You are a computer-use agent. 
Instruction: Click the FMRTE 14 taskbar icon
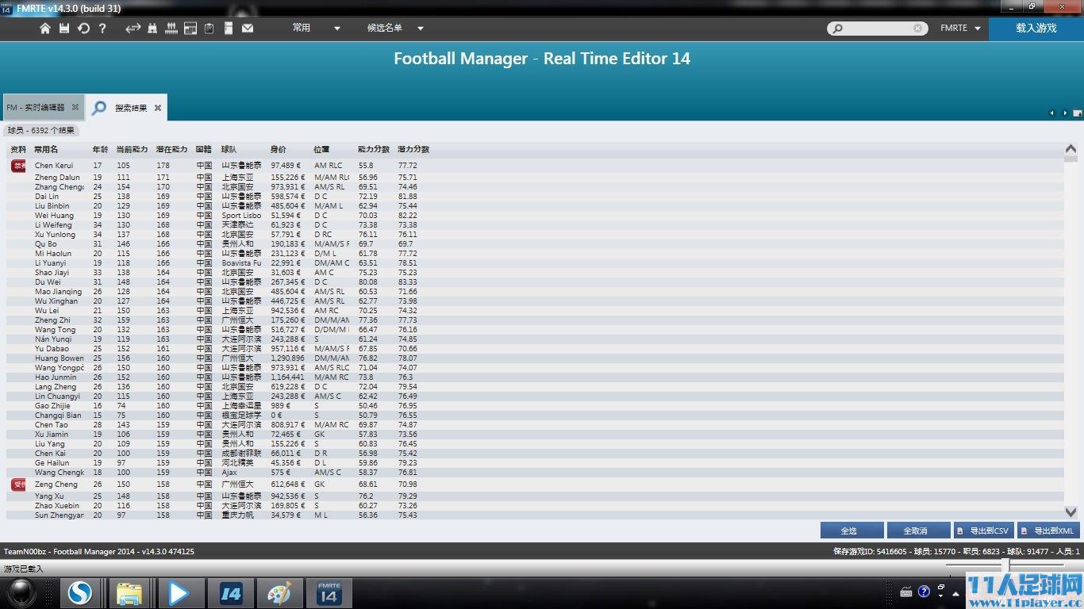click(x=329, y=593)
